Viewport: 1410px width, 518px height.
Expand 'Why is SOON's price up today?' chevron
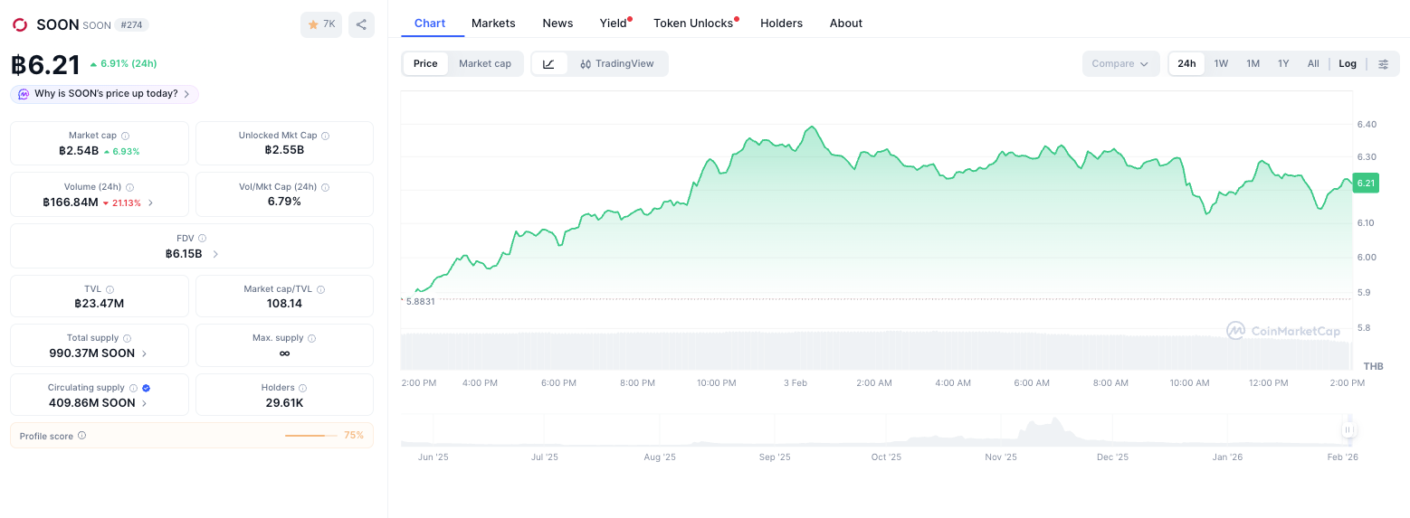(x=186, y=94)
